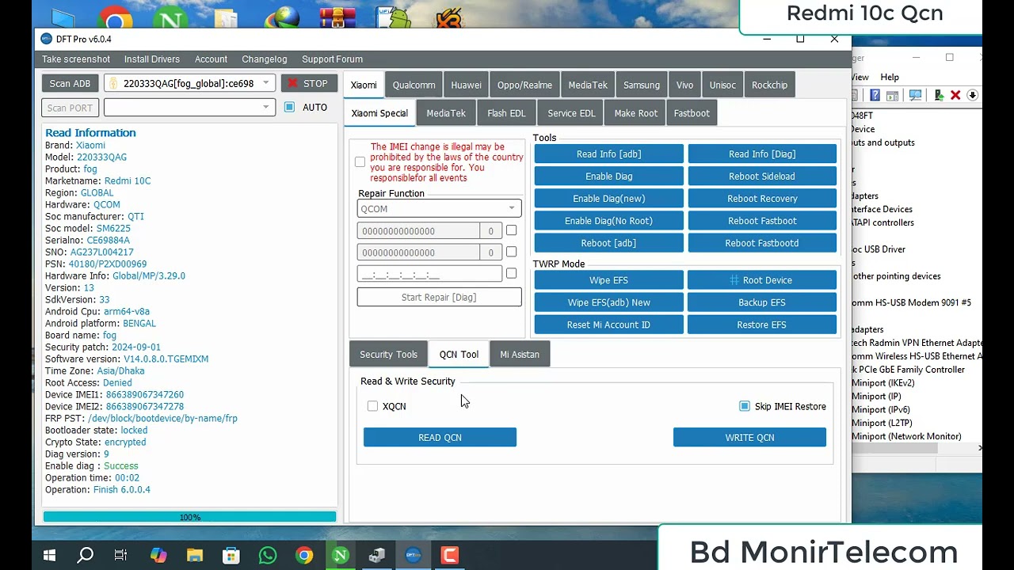Open the Rockchip tab

(x=769, y=85)
